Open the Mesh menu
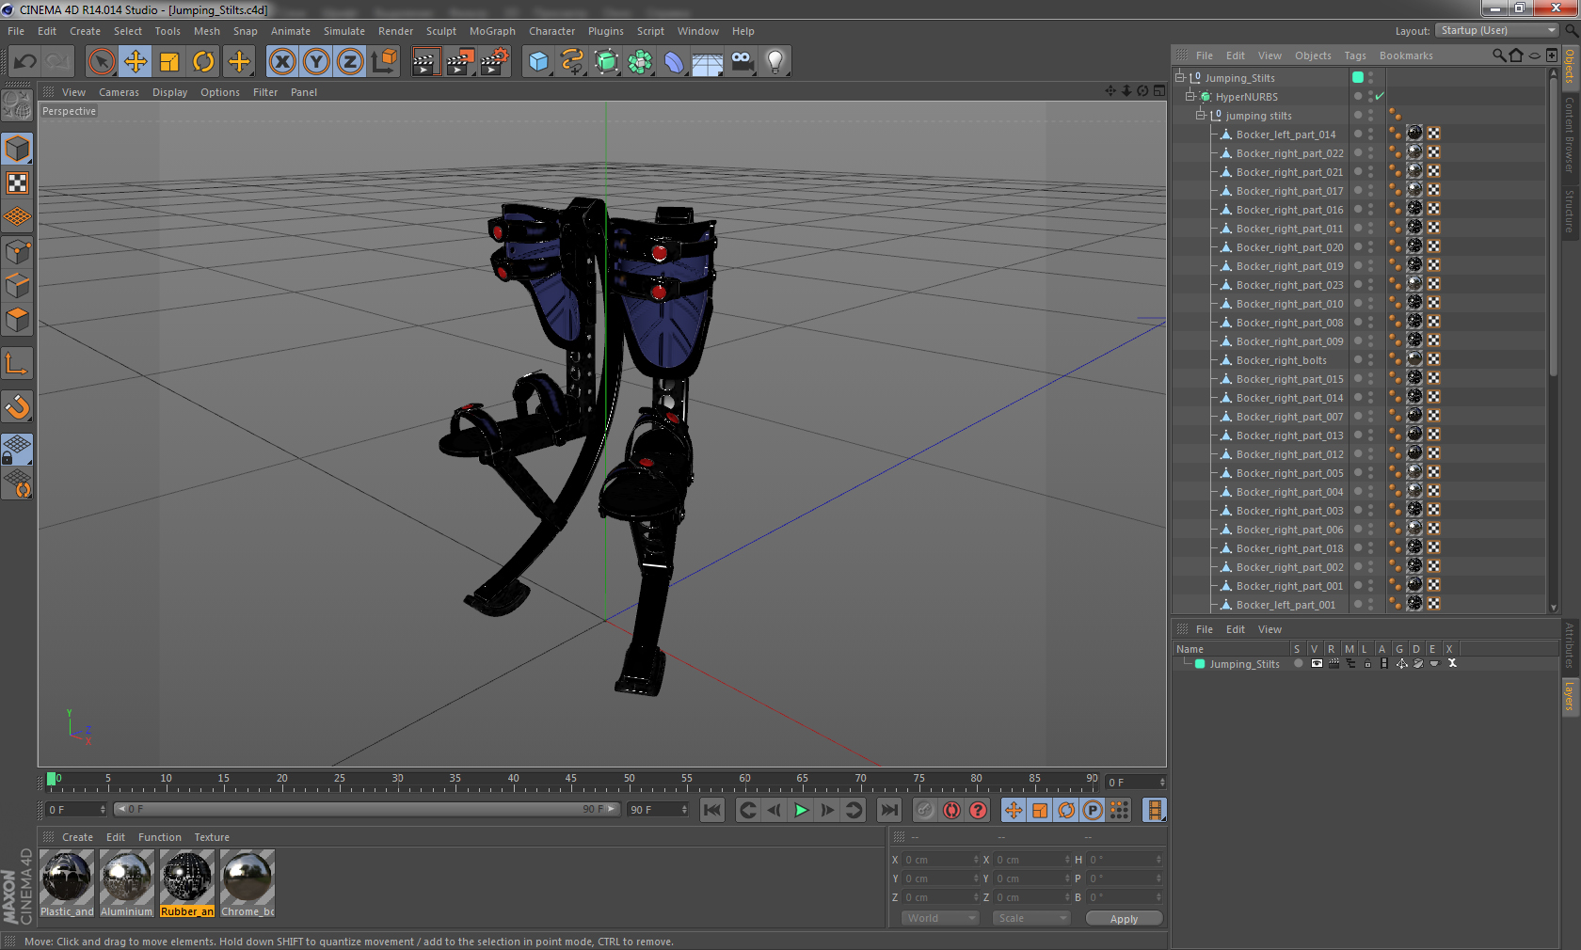 206,31
